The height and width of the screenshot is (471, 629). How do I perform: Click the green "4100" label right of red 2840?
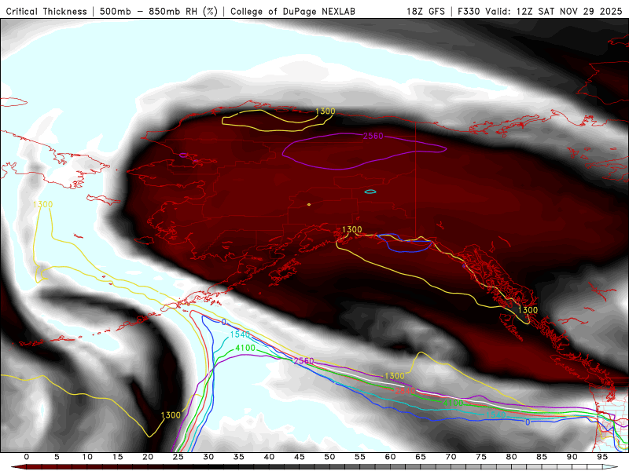(x=453, y=403)
